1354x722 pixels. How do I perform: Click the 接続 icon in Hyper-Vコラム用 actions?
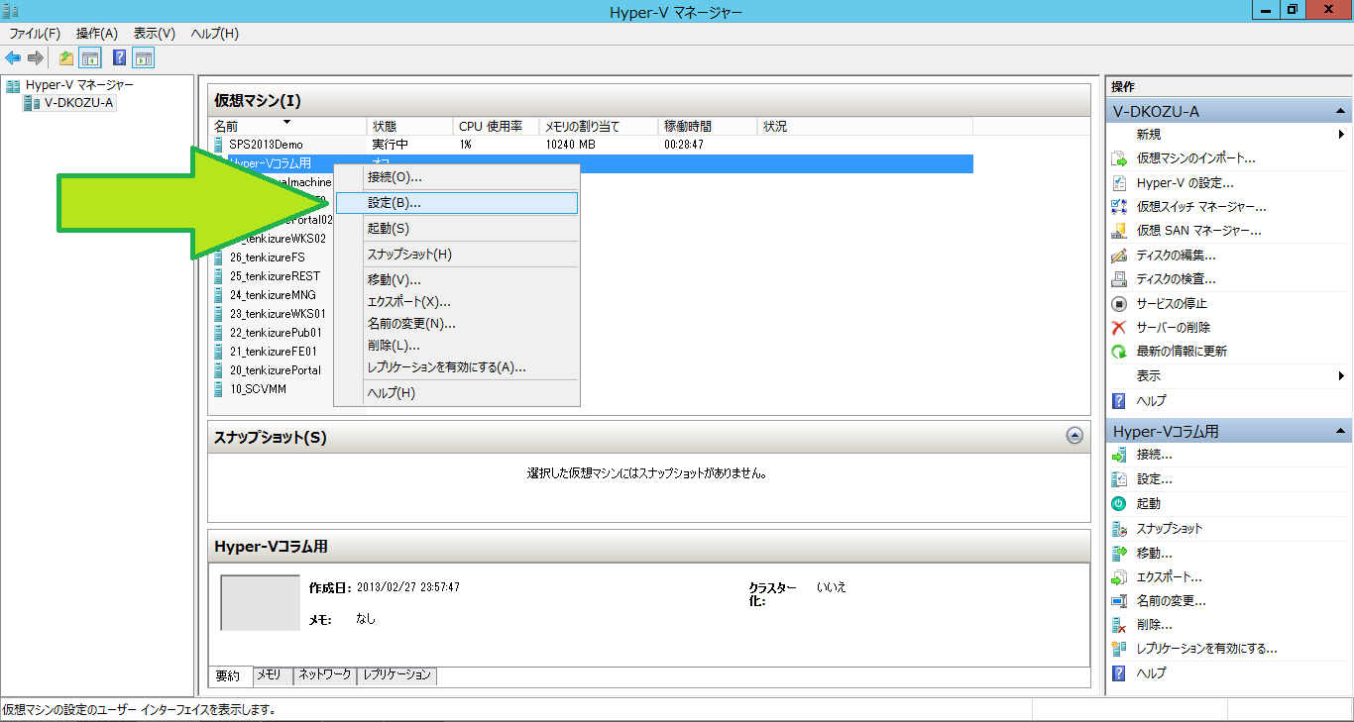pos(1119,456)
